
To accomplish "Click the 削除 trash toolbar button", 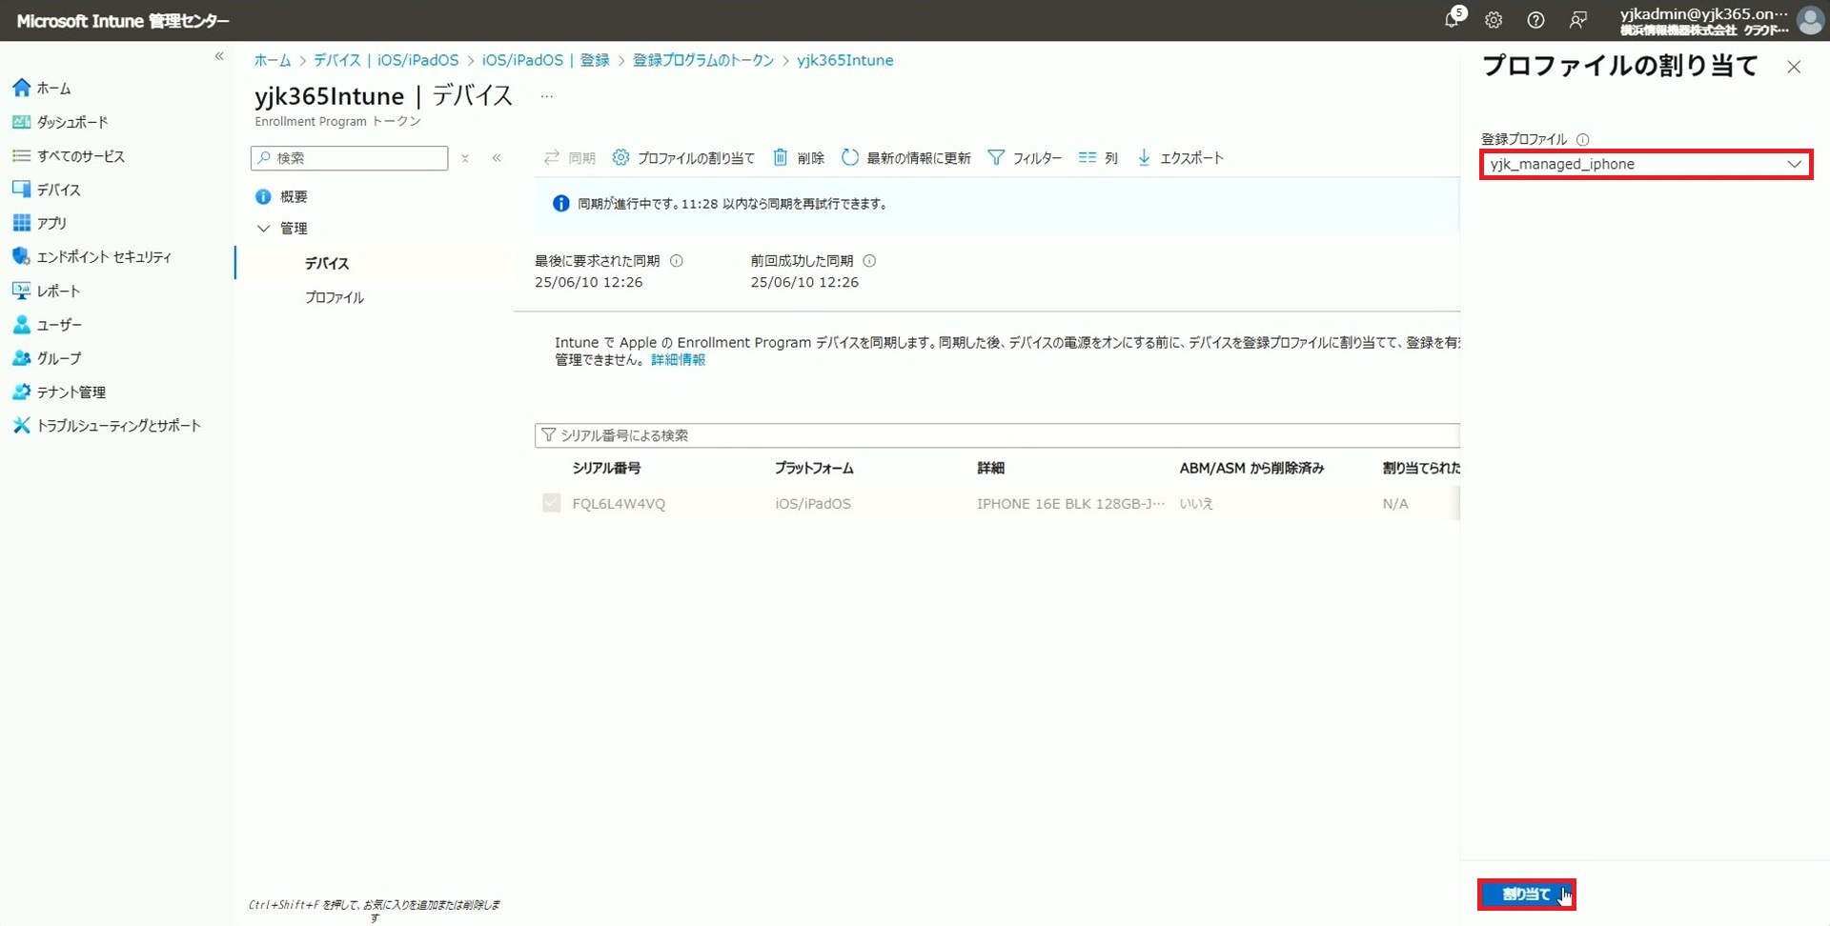I will pyautogui.click(x=799, y=158).
